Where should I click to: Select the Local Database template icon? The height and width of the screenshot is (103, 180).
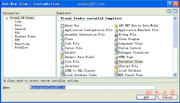(x=116, y=71)
